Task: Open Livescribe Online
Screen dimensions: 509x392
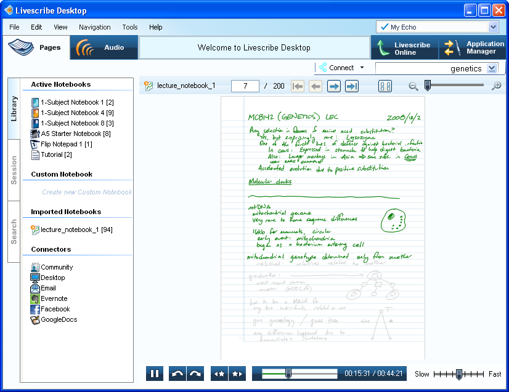Action: pos(404,49)
